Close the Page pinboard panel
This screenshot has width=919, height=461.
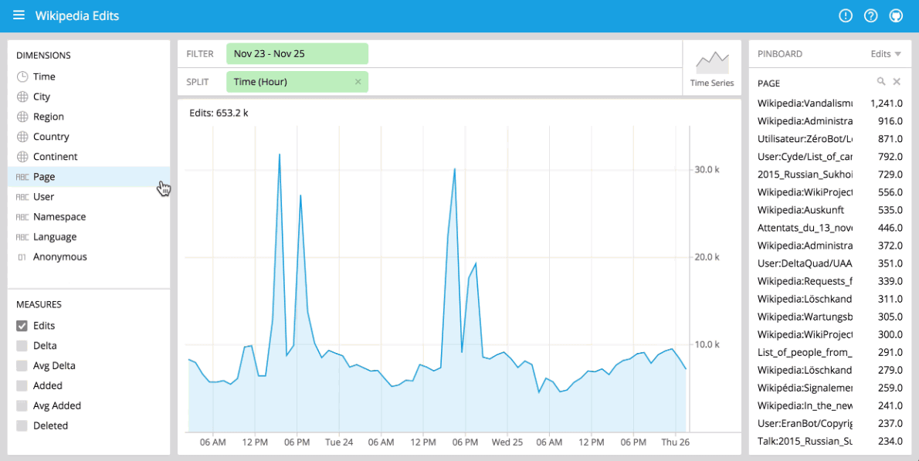[897, 81]
